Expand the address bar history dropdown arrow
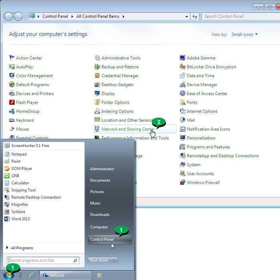Screen dimensions: 280x280 click(x=187, y=17)
